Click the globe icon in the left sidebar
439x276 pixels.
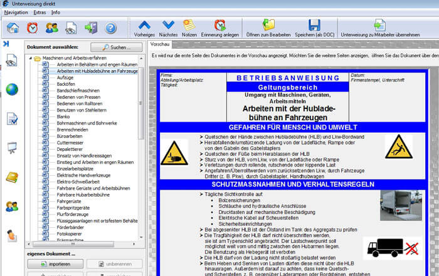12,89
